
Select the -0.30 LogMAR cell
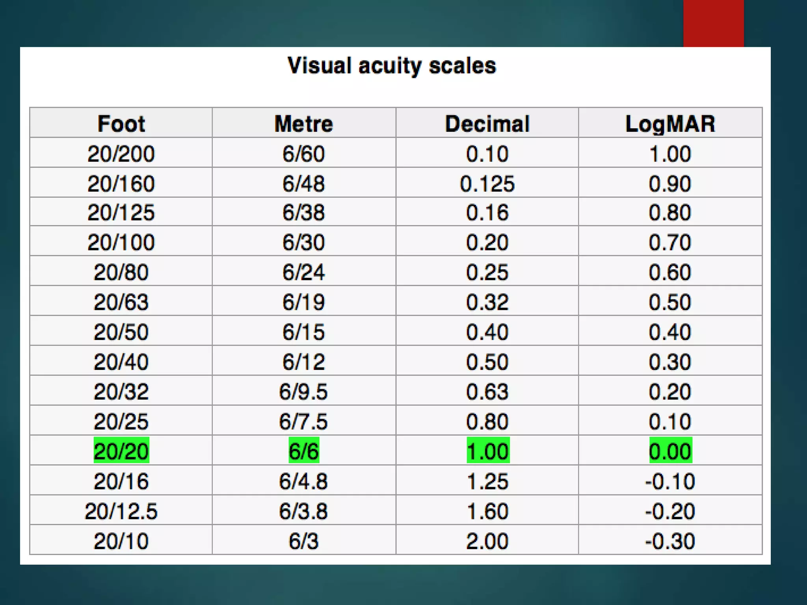(x=670, y=541)
